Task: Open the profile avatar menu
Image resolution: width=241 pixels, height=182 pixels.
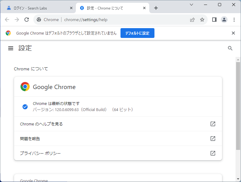Action: tap(224, 20)
